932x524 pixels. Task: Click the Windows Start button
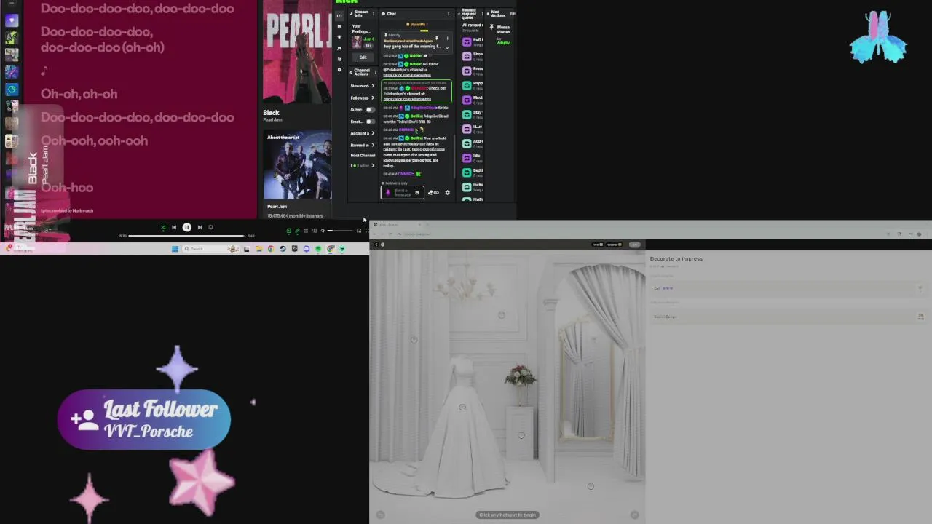click(x=175, y=249)
